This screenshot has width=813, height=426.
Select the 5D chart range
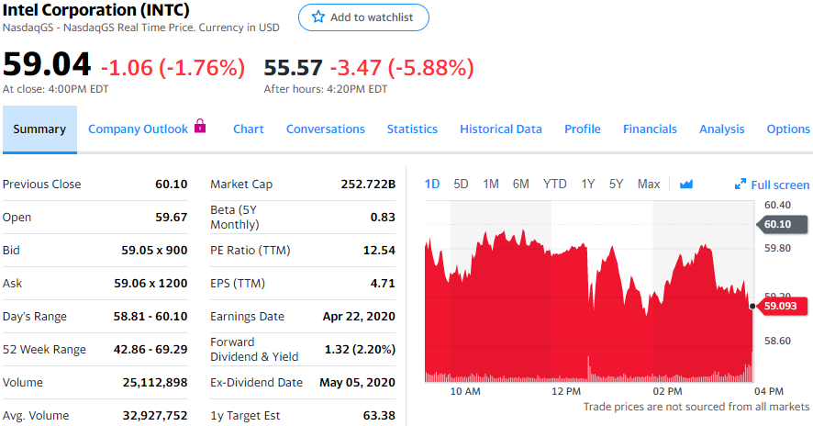[x=461, y=184]
